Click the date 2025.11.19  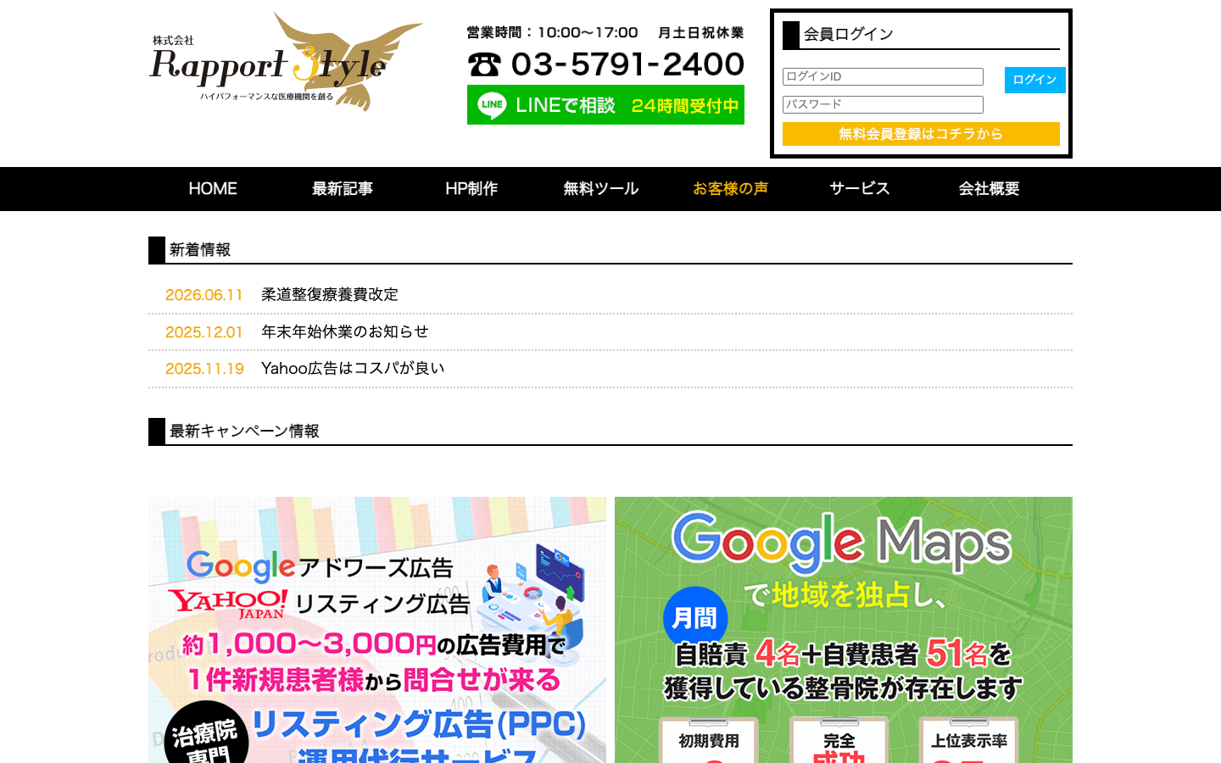coord(204,369)
